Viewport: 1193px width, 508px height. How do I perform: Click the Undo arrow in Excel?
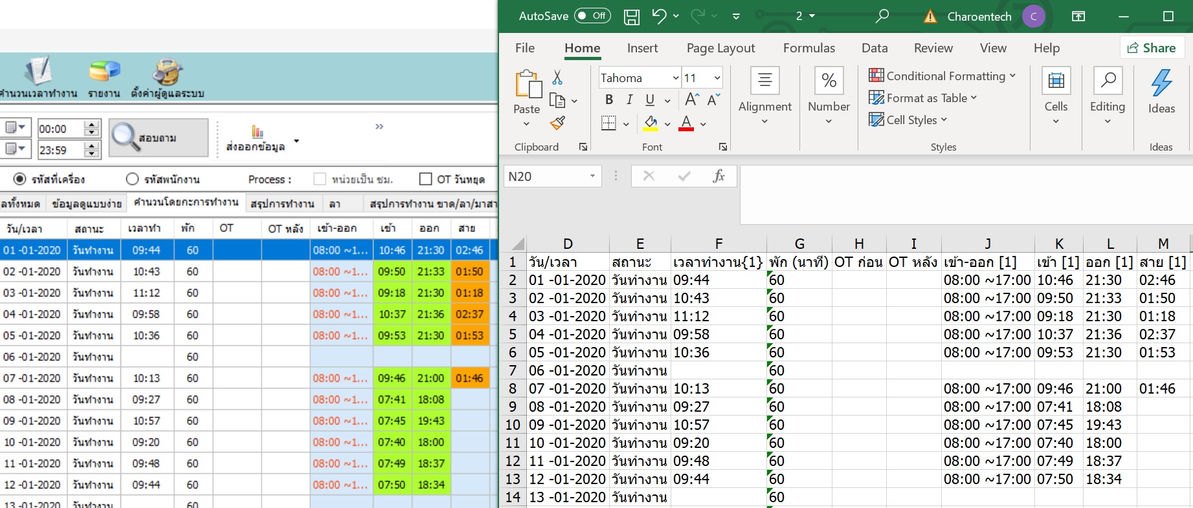[x=659, y=16]
